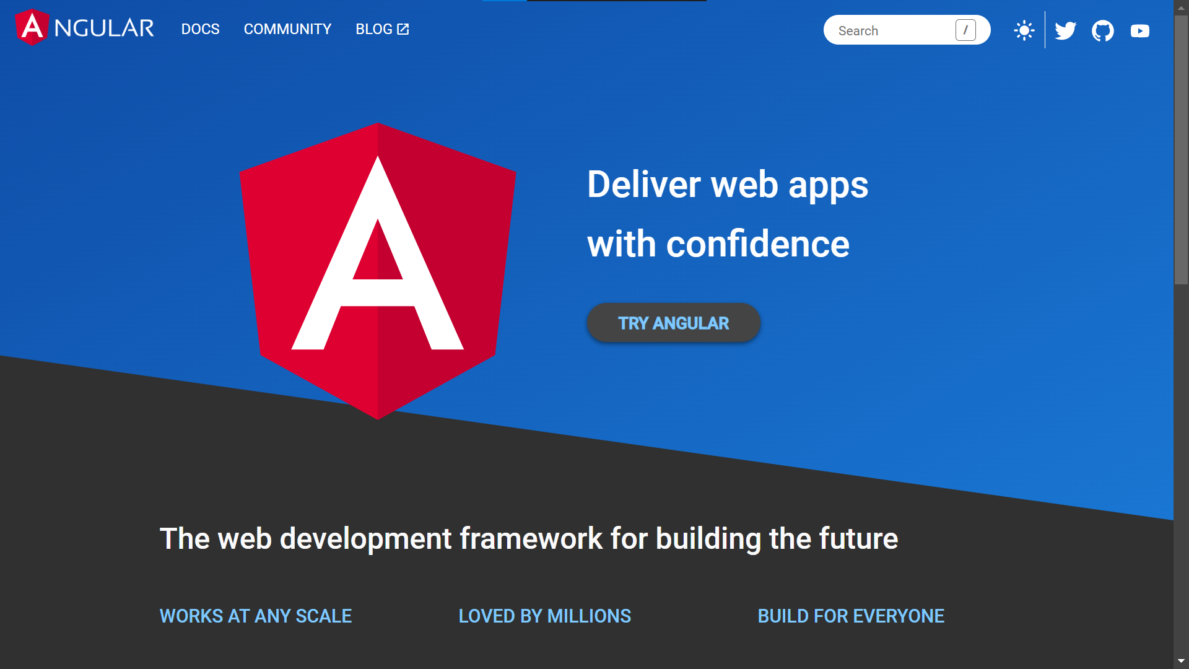Click the vertical scrollbar thumb
This screenshot has height=669, width=1189.
1181,150
